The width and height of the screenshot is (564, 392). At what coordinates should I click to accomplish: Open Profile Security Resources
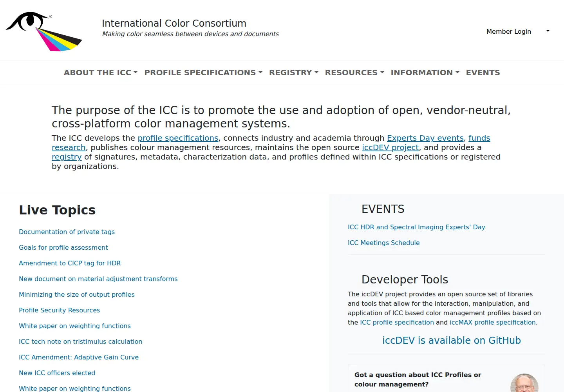tap(59, 310)
